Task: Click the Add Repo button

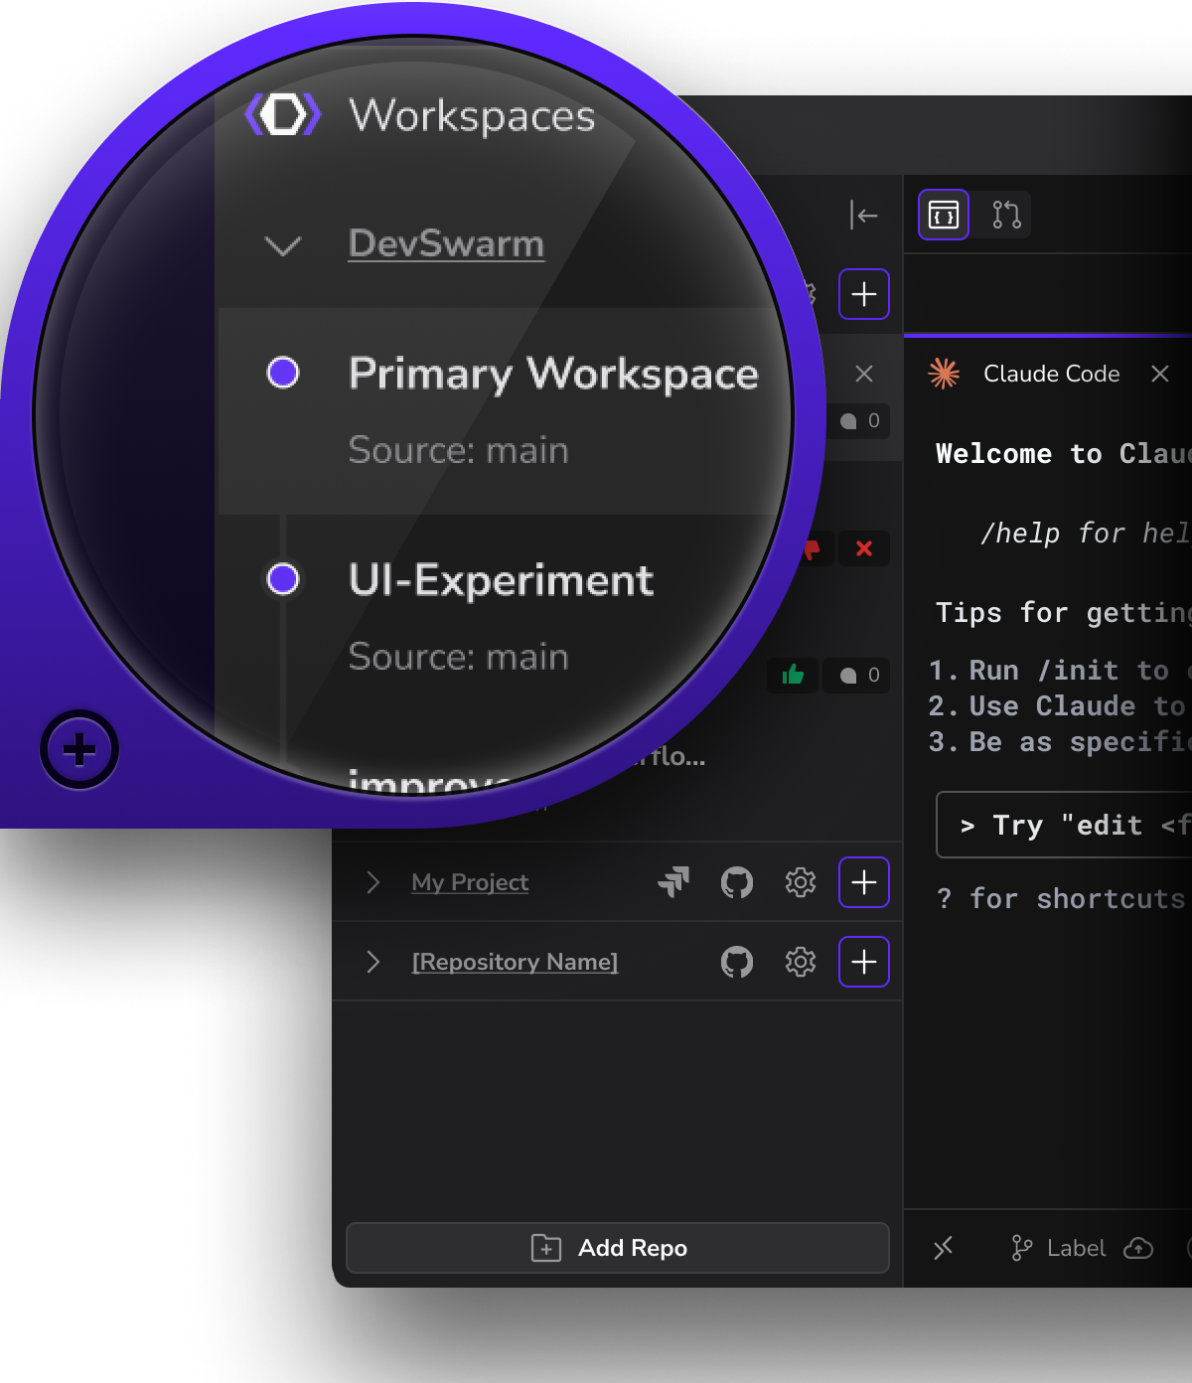Action: [x=617, y=1248]
